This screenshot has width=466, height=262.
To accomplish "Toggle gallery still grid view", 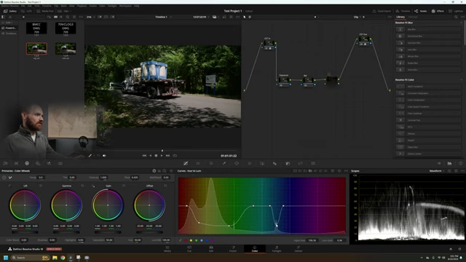I will point(55,17).
